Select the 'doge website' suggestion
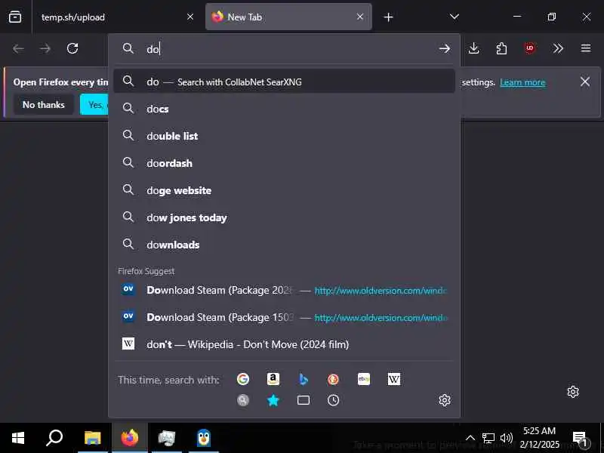 coord(285,190)
